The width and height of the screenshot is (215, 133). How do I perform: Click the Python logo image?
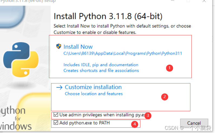[21, 59]
